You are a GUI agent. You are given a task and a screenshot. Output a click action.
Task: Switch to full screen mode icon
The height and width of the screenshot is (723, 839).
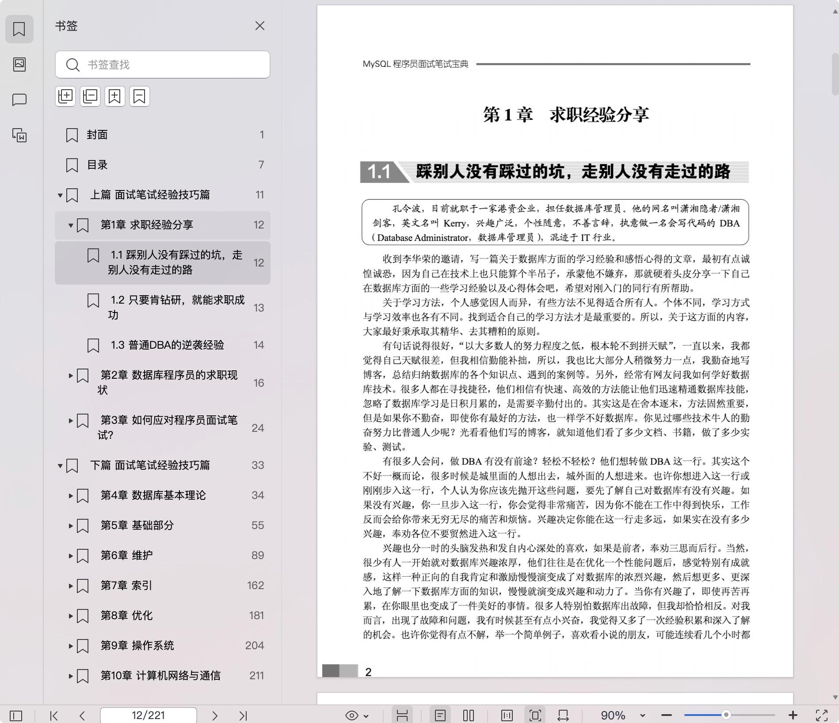click(822, 715)
